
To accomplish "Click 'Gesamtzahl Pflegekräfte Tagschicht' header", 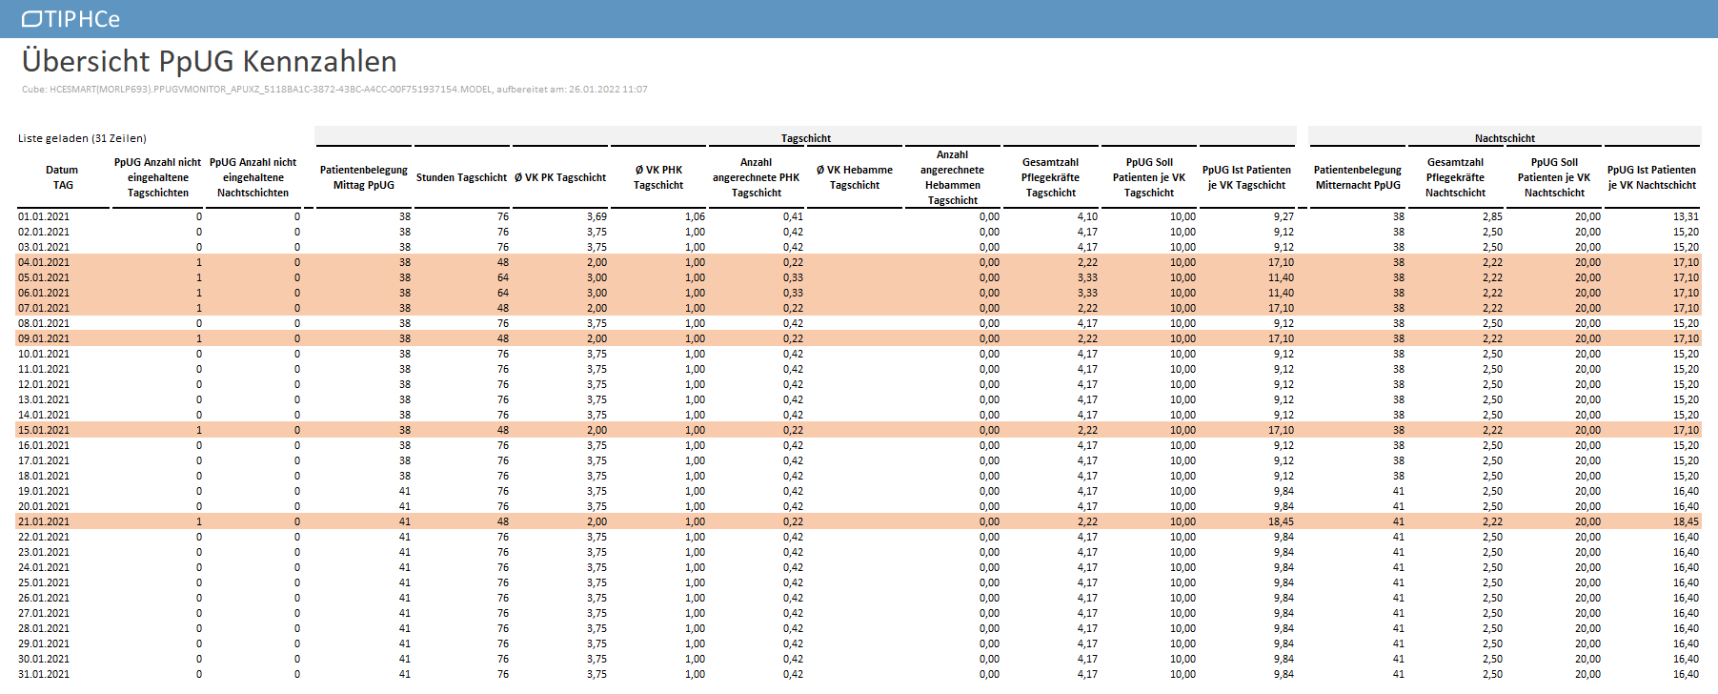I will coord(1051,177).
